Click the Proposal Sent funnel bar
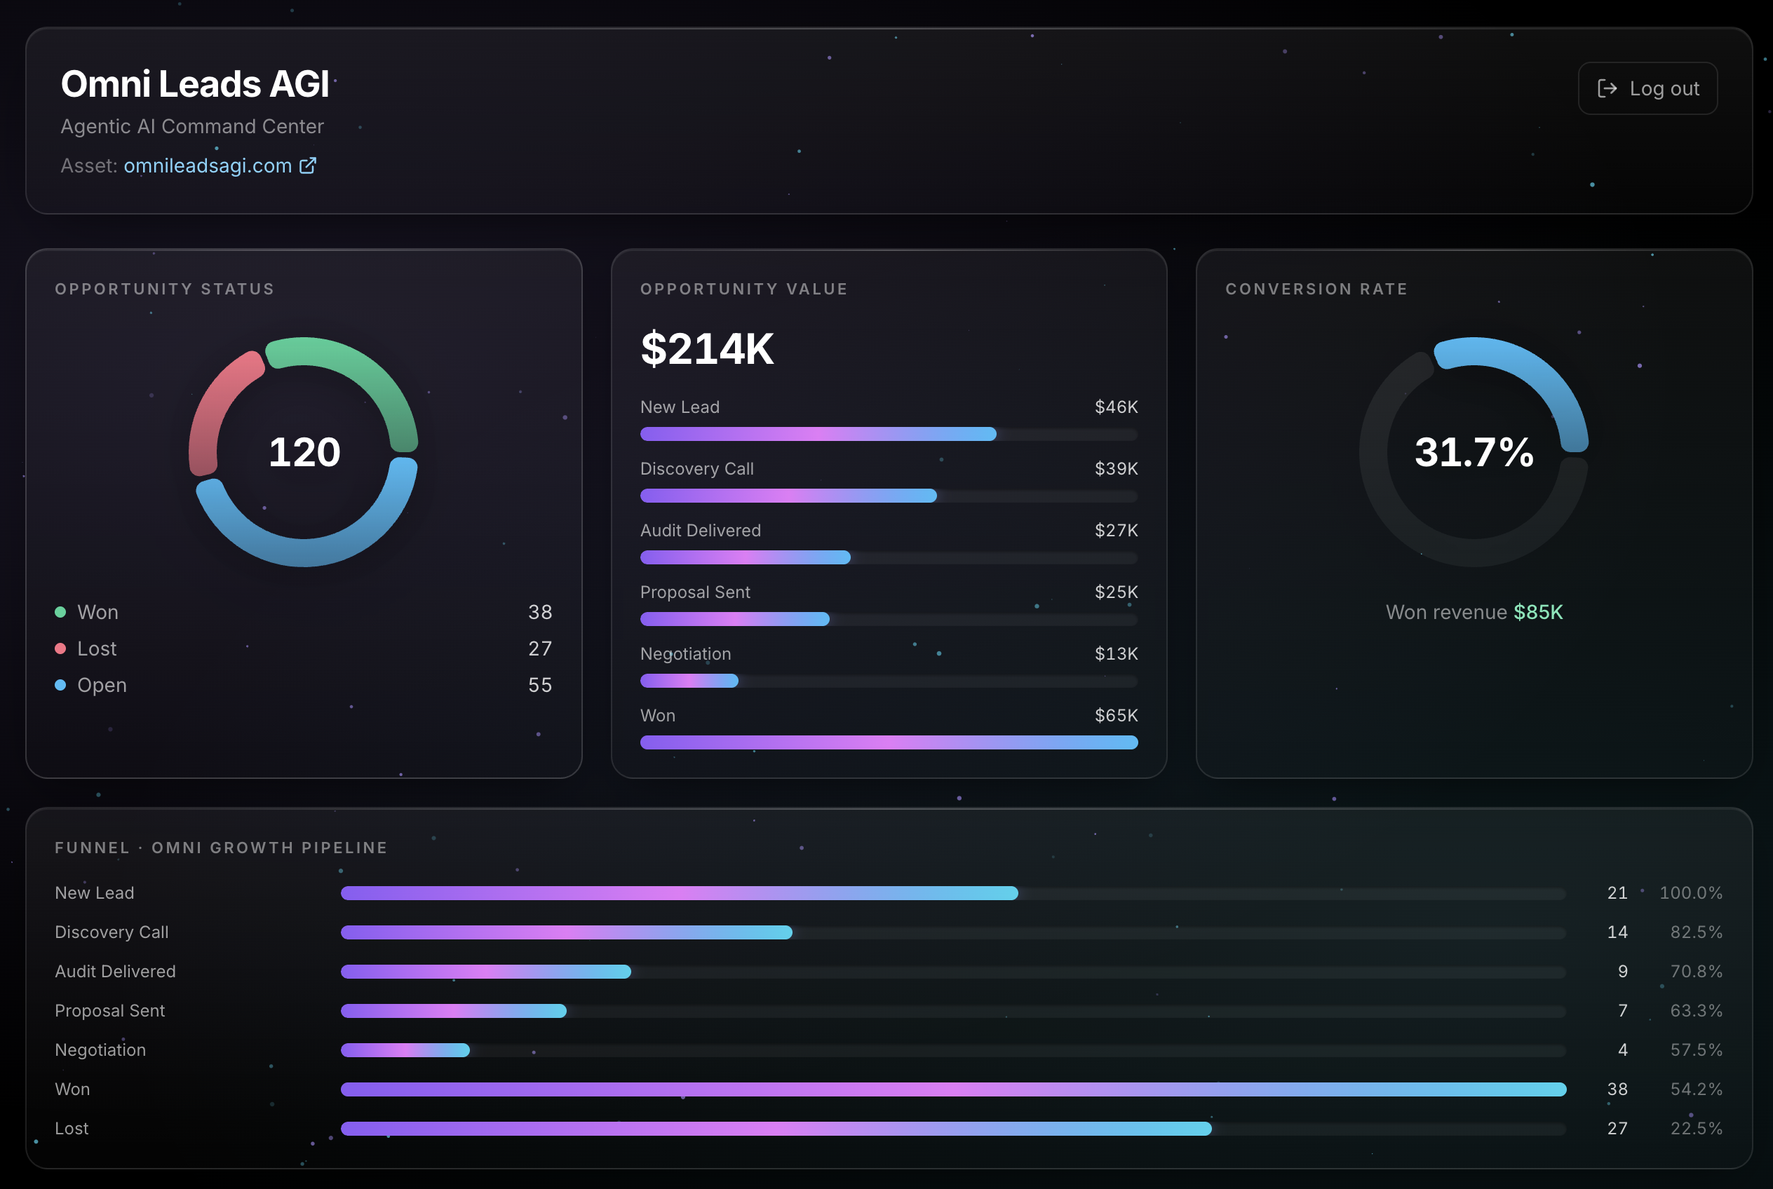The width and height of the screenshot is (1773, 1189). (x=954, y=1011)
